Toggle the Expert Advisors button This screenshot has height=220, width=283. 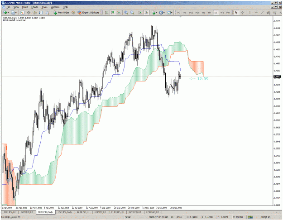pyautogui.click(x=88, y=13)
